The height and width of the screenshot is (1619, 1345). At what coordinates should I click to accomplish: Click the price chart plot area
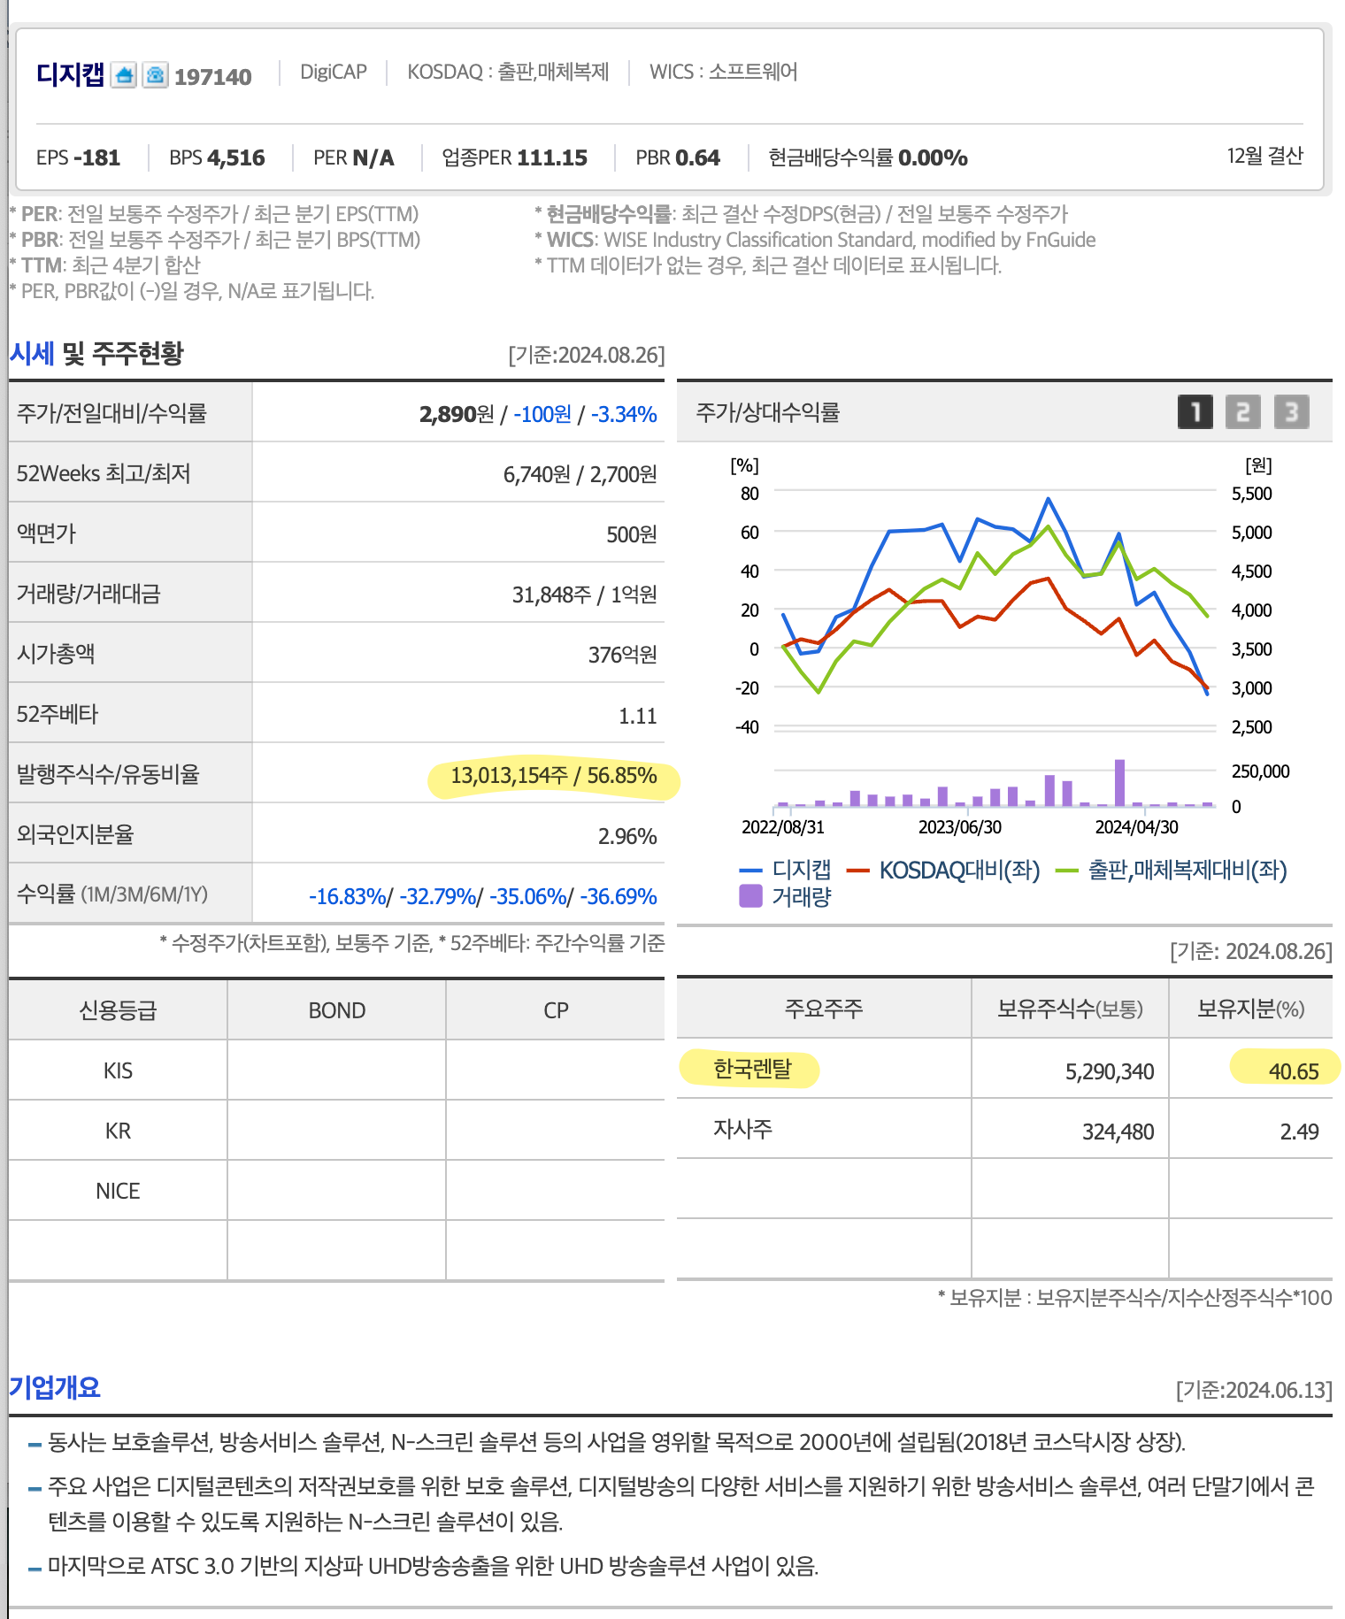[995, 610]
